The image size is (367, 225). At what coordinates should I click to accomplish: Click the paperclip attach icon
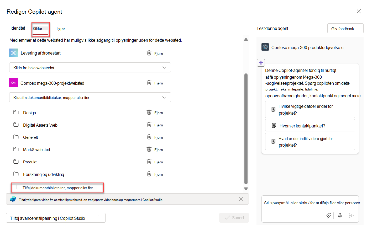pos(328,216)
